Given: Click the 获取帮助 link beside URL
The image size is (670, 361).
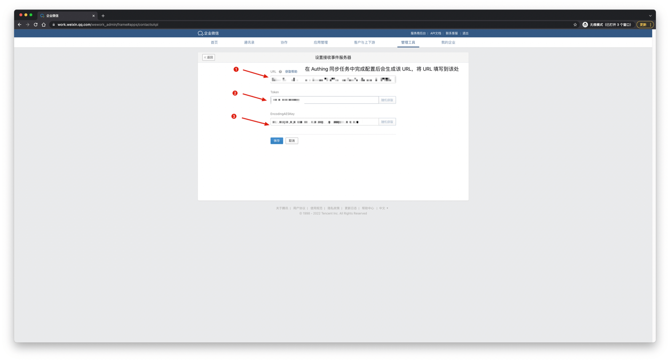Looking at the screenshot, I should (291, 72).
